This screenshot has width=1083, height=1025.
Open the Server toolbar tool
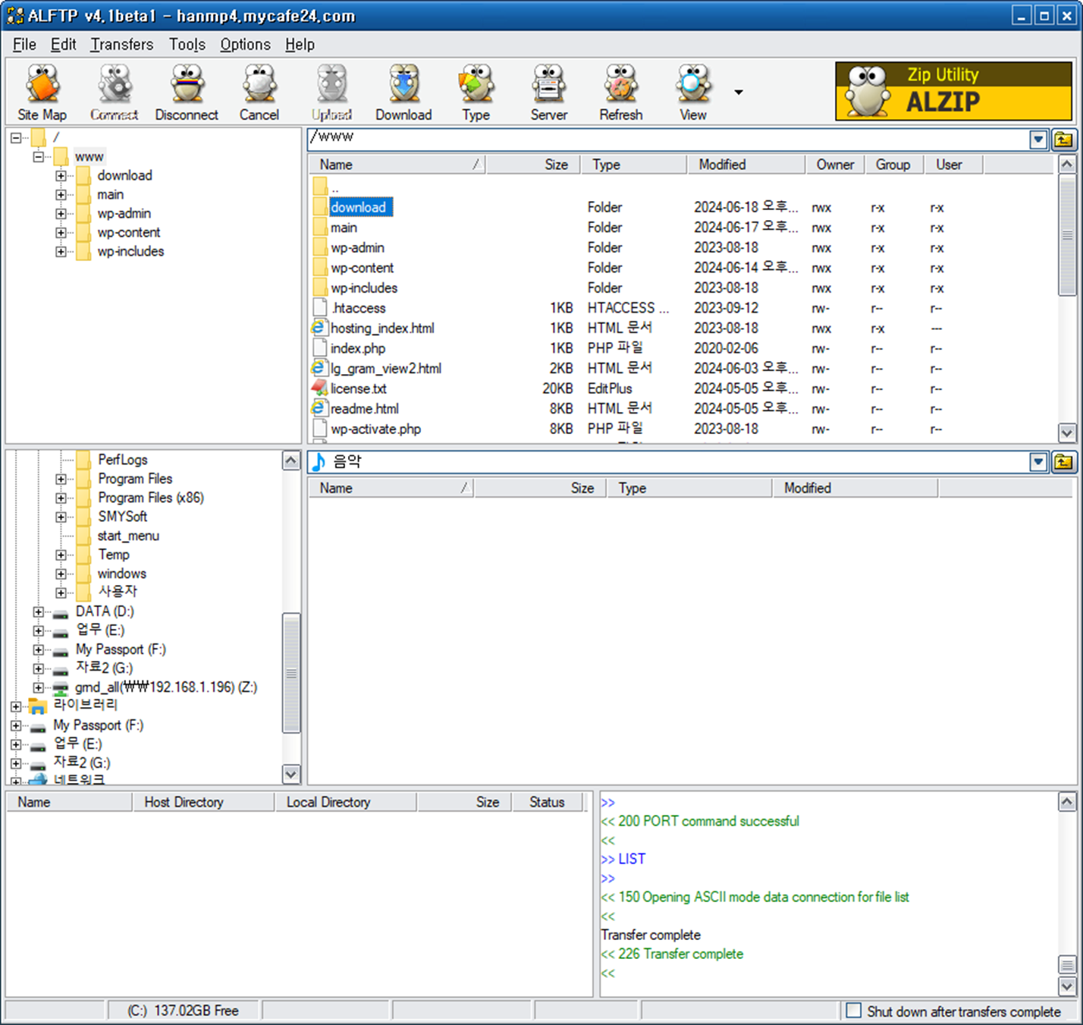click(x=548, y=90)
